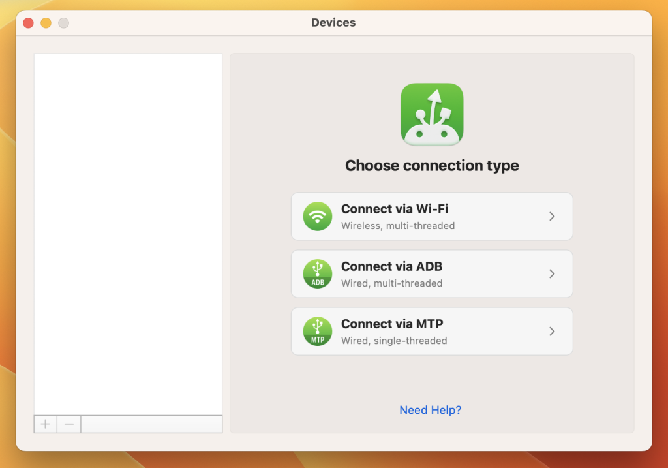Viewport: 668px width, 468px height.
Task: Click the green MTP USB icon
Action: pos(318,332)
